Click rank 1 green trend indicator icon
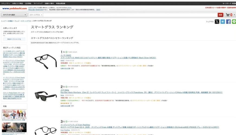This screenshot has height=135, width=236. (x=66, y=52)
